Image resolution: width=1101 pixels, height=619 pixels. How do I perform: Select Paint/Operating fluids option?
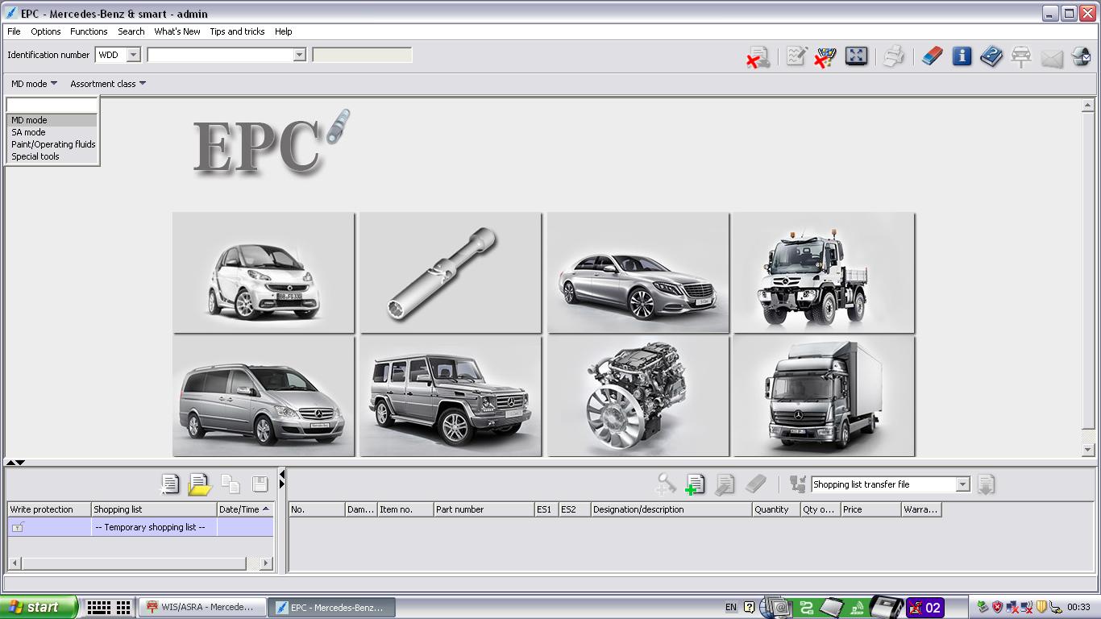53,144
